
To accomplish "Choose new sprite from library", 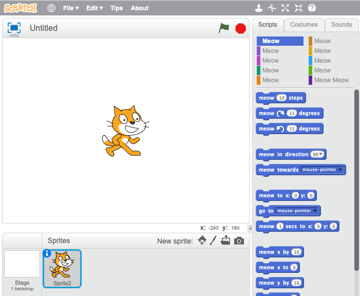I will tap(202, 240).
